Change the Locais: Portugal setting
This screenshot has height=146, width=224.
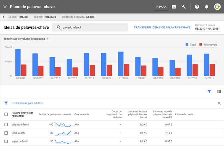(18, 17)
